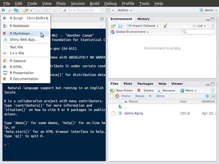The width and height of the screenshot is (219, 164).
Task: Expand the More dropdown in Files pane
Action: pos(188,91)
